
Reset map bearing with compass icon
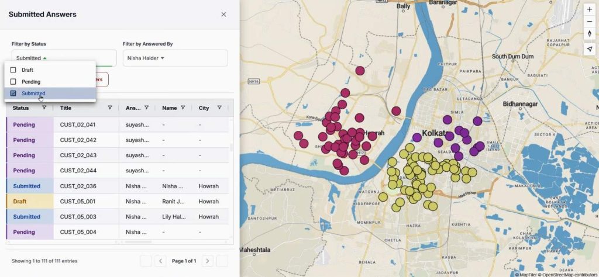click(x=589, y=33)
